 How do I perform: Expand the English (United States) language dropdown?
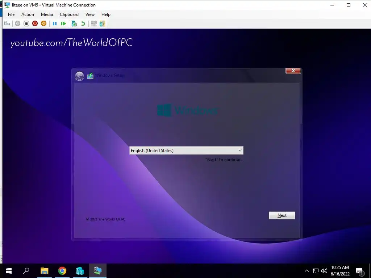point(186,151)
